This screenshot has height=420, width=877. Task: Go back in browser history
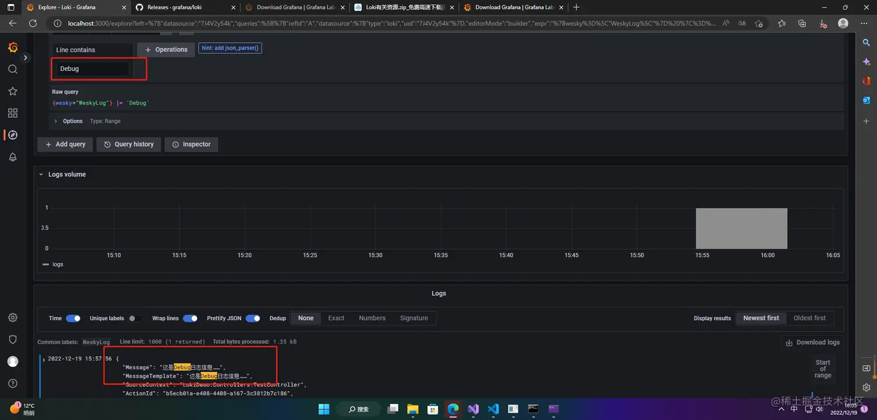(x=13, y=24)
